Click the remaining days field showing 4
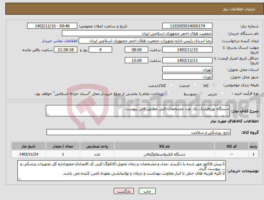Screen dimensions: 264x200 100,49
